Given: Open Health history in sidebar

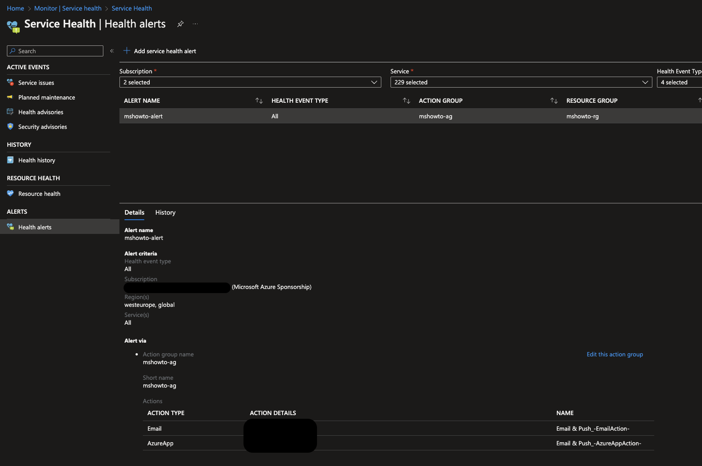Looking at the screenshot, I should pyautogui.click(x=37, y=160).
